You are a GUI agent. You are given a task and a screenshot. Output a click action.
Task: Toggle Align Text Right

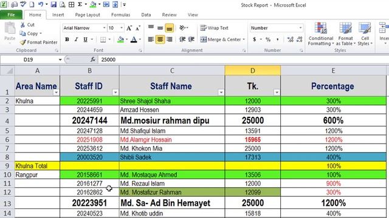(x=170, y=39)
